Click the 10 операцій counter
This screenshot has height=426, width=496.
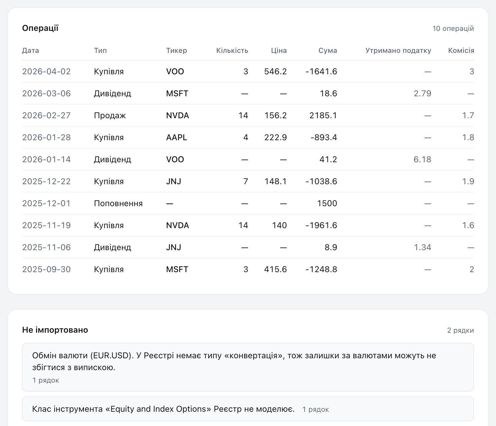click(x=453, y=29)
